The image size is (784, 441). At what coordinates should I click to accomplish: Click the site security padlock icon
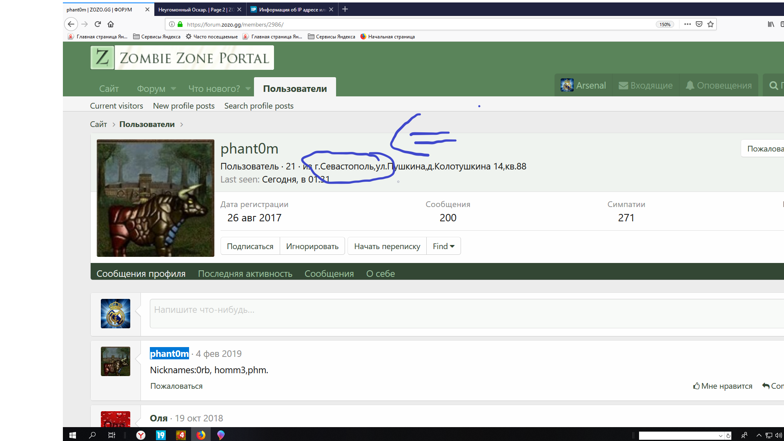[180, 24]
